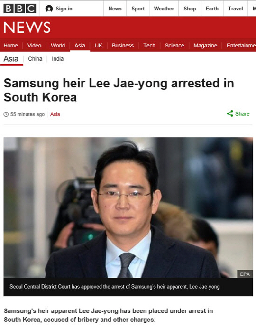Open the Tech news tab
This screenshot has width=256, height=329.
(149, 46)
